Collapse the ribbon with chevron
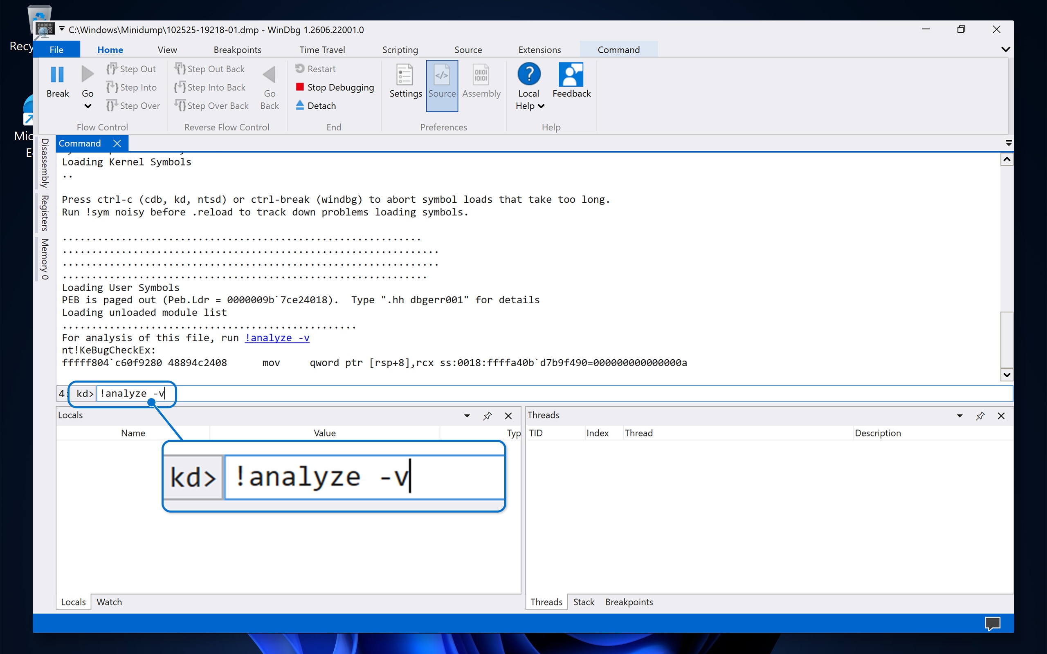Image resolution: width=1047 pixels, height=654 pixels. pyautogui.click(x=1005, y=49)
